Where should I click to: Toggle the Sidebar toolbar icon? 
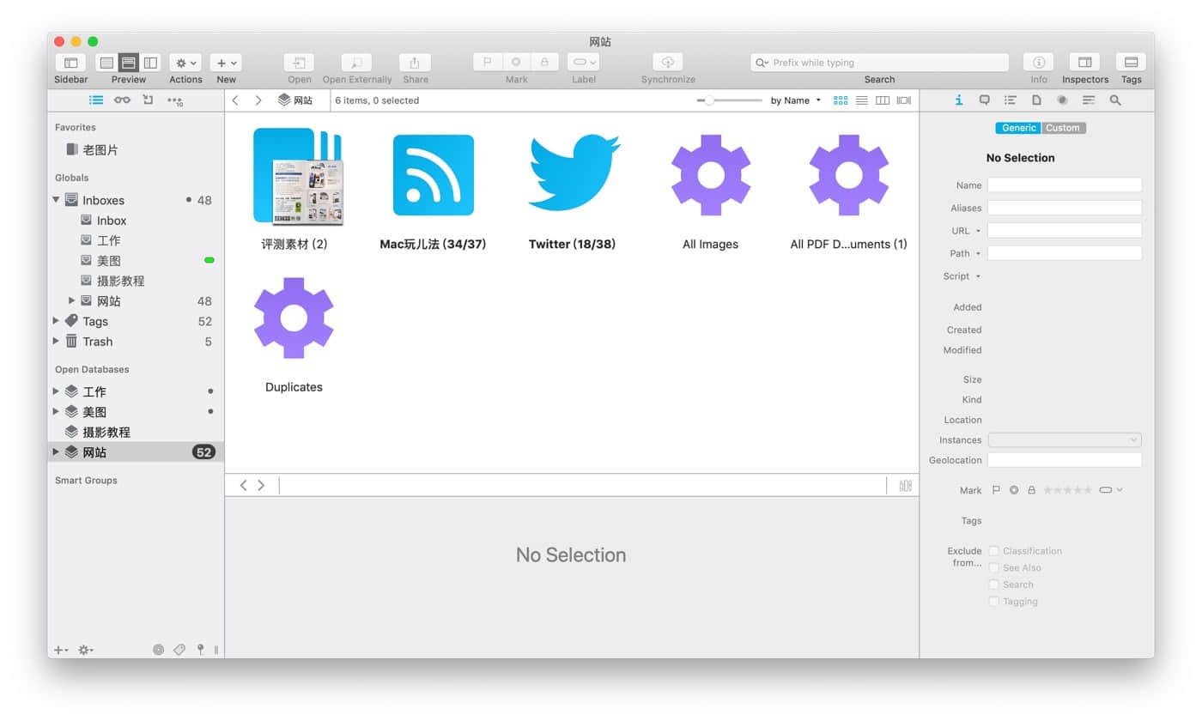pyautogui.click(x=70, y=63)
